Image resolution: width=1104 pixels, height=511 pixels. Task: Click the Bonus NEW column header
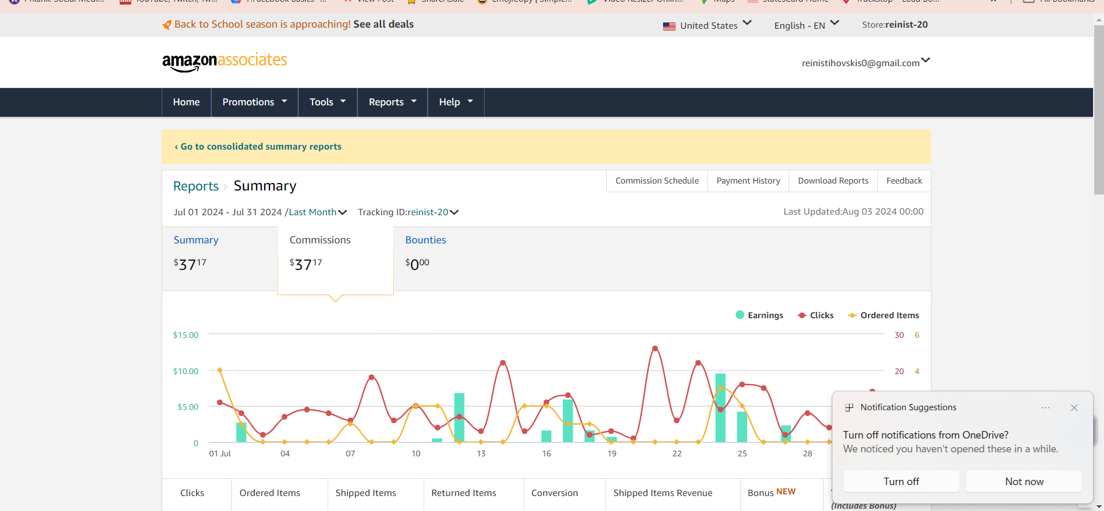click(x=771, y=493)
